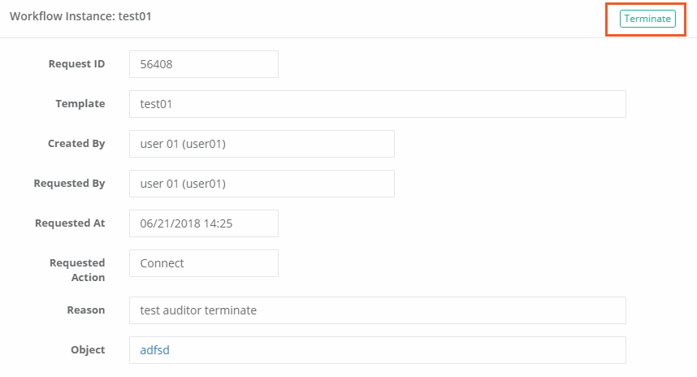Image resolution: width=697 pixels, height=377 pixels.
Task: Open the adfsd object link
Action: pos(154,350)
